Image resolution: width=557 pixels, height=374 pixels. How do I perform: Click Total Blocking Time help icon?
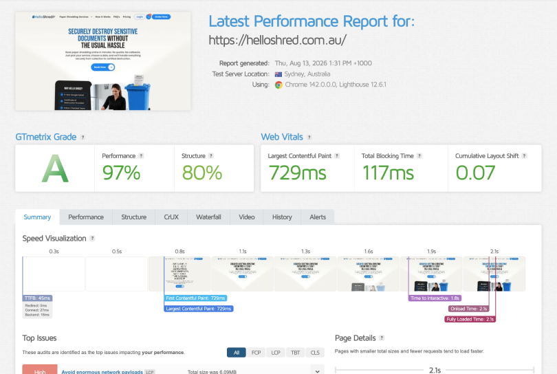[x=419, y=156]
